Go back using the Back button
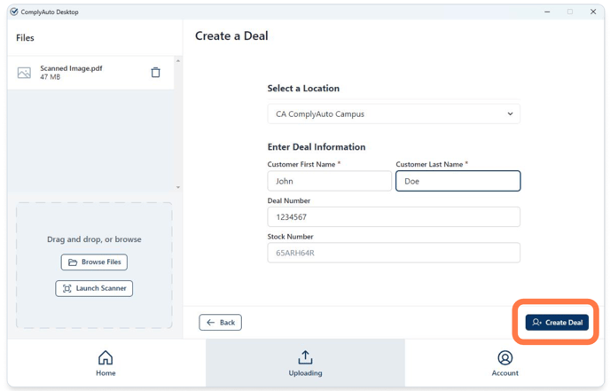This screenshot has height=391, width=610. 220,323
